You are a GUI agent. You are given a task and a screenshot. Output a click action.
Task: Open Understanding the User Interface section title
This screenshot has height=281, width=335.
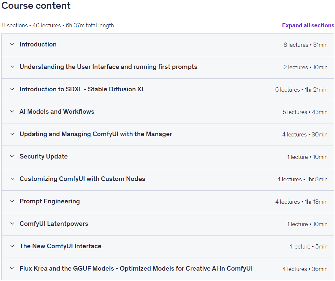point(108,67)
